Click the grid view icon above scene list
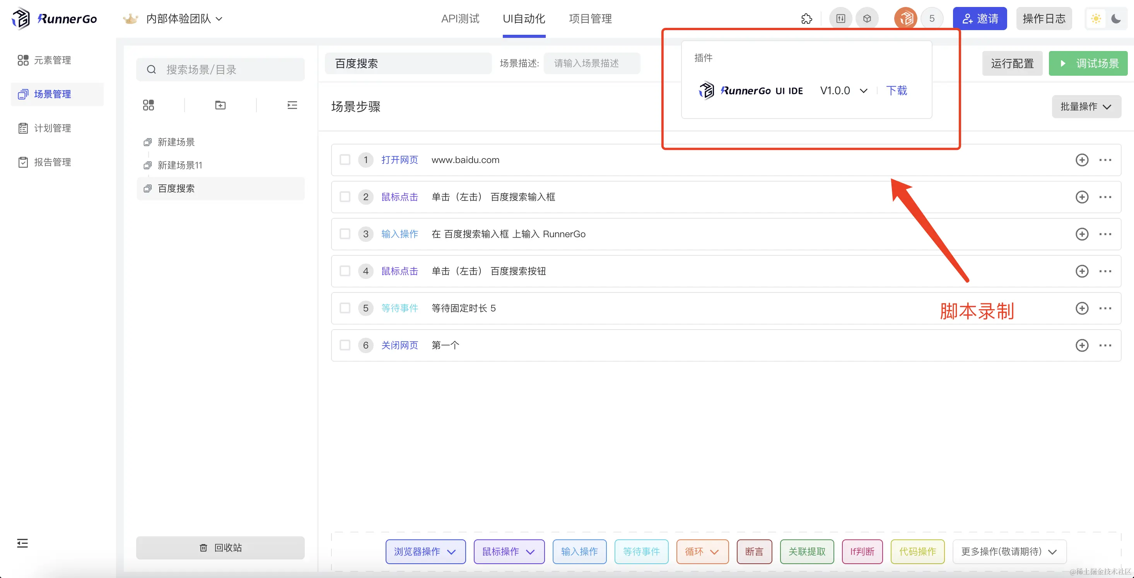The image size is (1134, 578). [x=149, y=105]
